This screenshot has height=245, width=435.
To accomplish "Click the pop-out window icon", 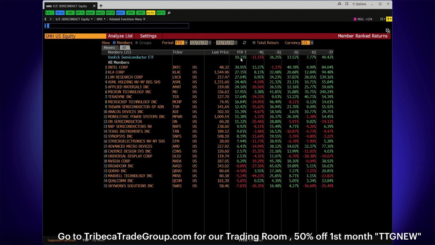I will pyautogui.click(x=388, y=31).
